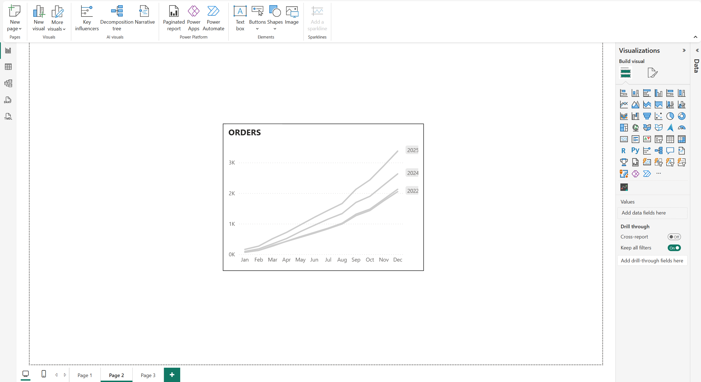Select the gauge visualization icon
Viewport: 701px width, 382px height.
point(681,128)
